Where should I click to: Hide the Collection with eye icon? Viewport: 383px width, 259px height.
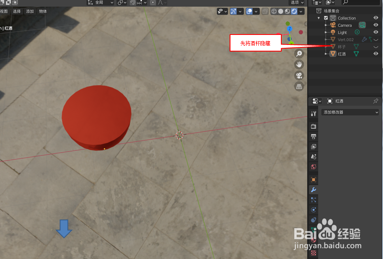[x=376, y=18]
